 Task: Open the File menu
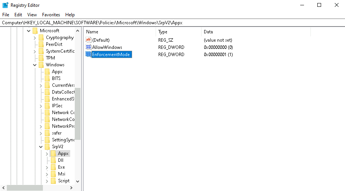6,15
